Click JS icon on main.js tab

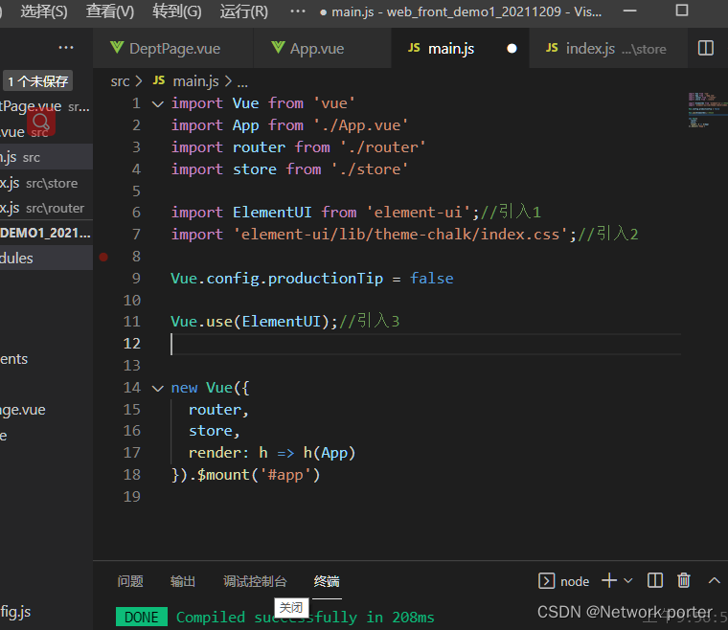[414, 48]
